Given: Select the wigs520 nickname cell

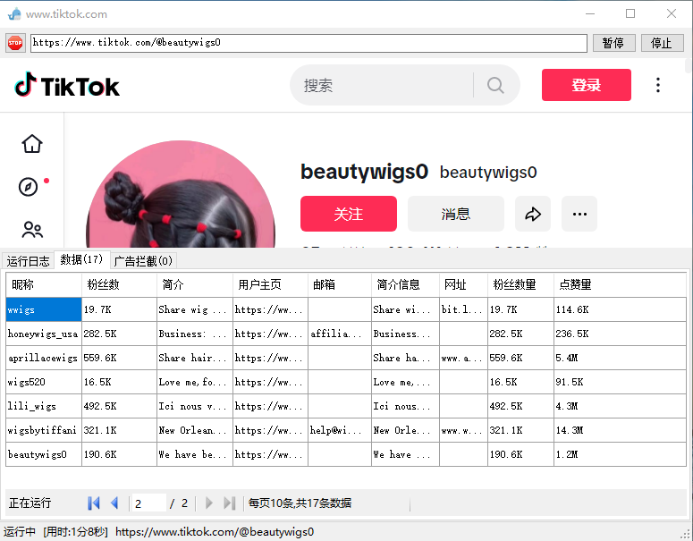Looking at the screenshot, I should coord(44,382).
